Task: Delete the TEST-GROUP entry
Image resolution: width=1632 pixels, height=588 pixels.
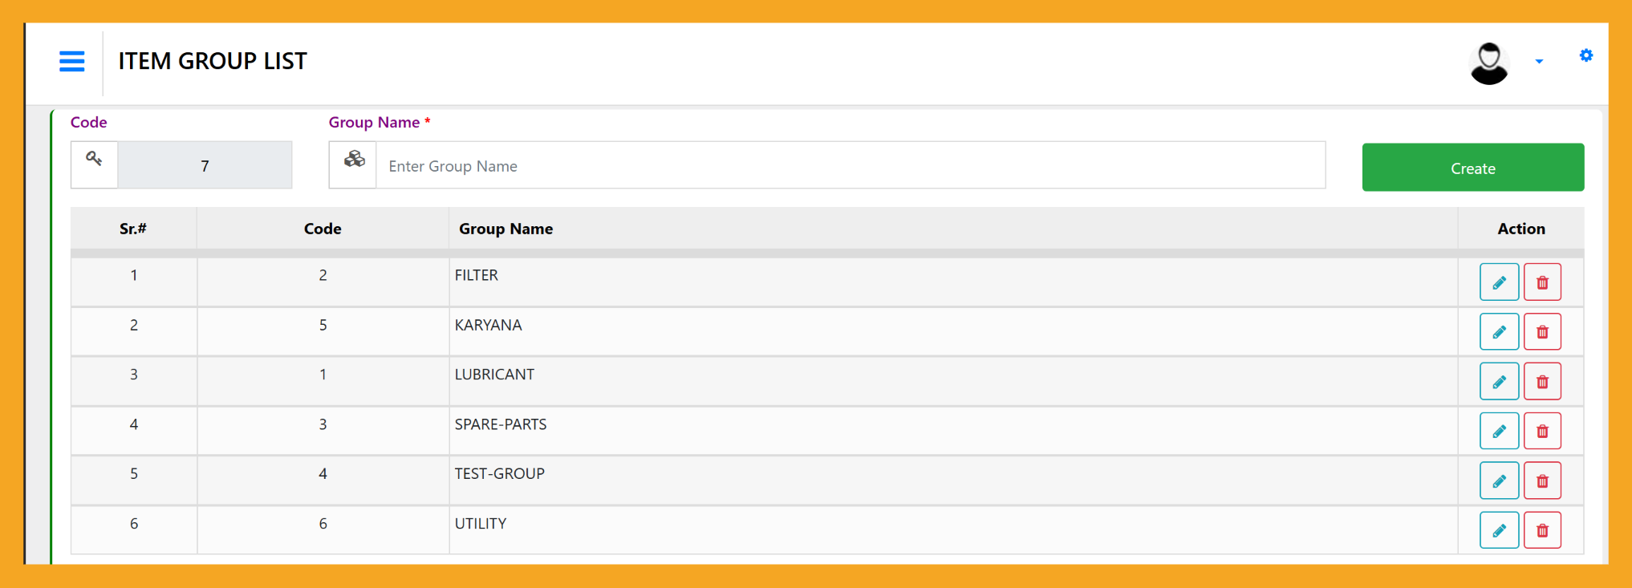Action: point(1542,481)
